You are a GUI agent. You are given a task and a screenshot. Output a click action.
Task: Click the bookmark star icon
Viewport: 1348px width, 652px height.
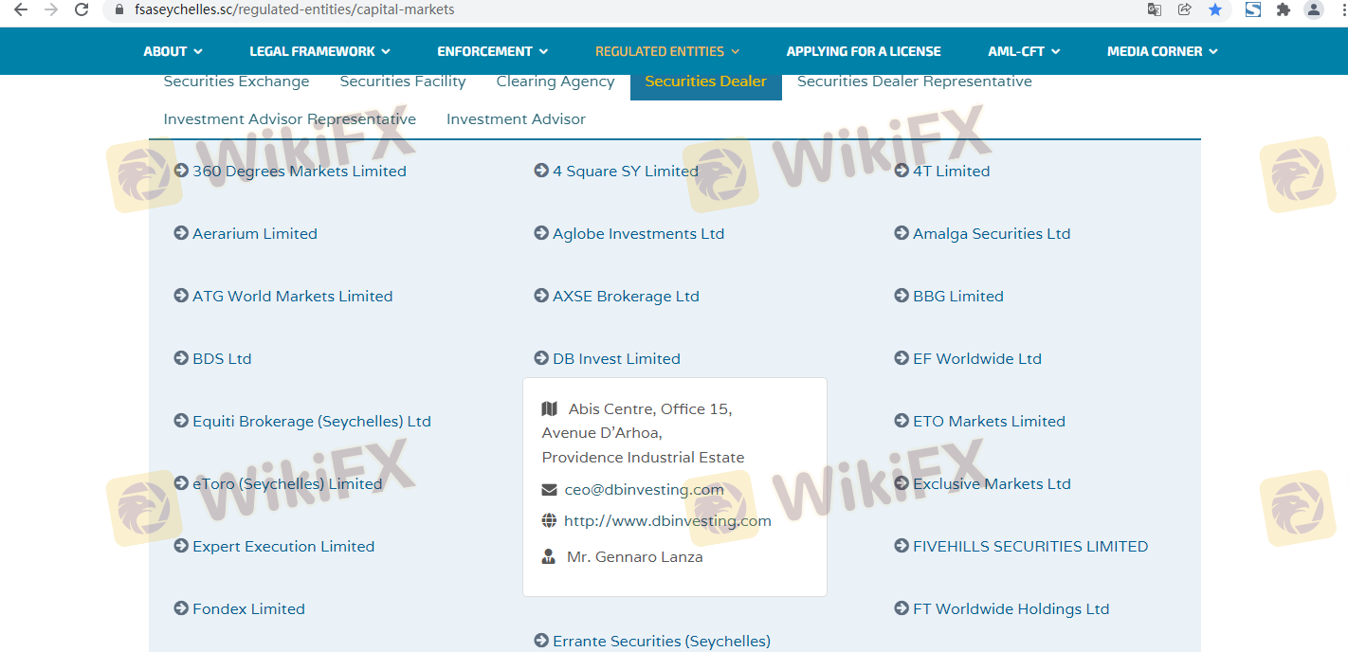[x=1214, y=9]
